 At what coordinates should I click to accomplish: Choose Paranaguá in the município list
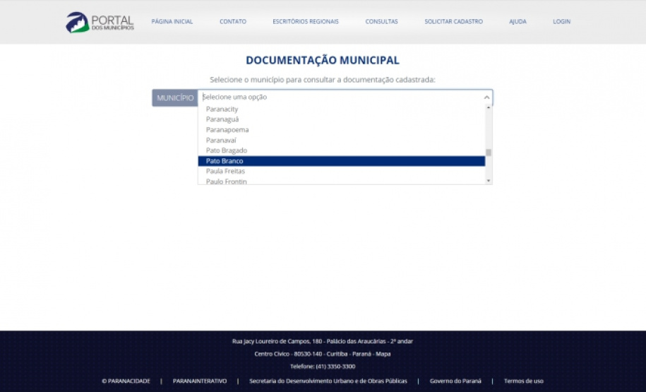[222, 119]
